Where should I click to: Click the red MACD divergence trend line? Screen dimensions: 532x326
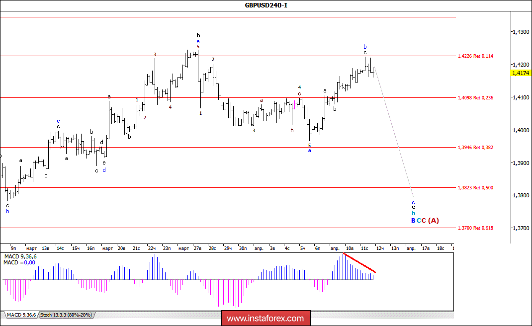(359, 262)
